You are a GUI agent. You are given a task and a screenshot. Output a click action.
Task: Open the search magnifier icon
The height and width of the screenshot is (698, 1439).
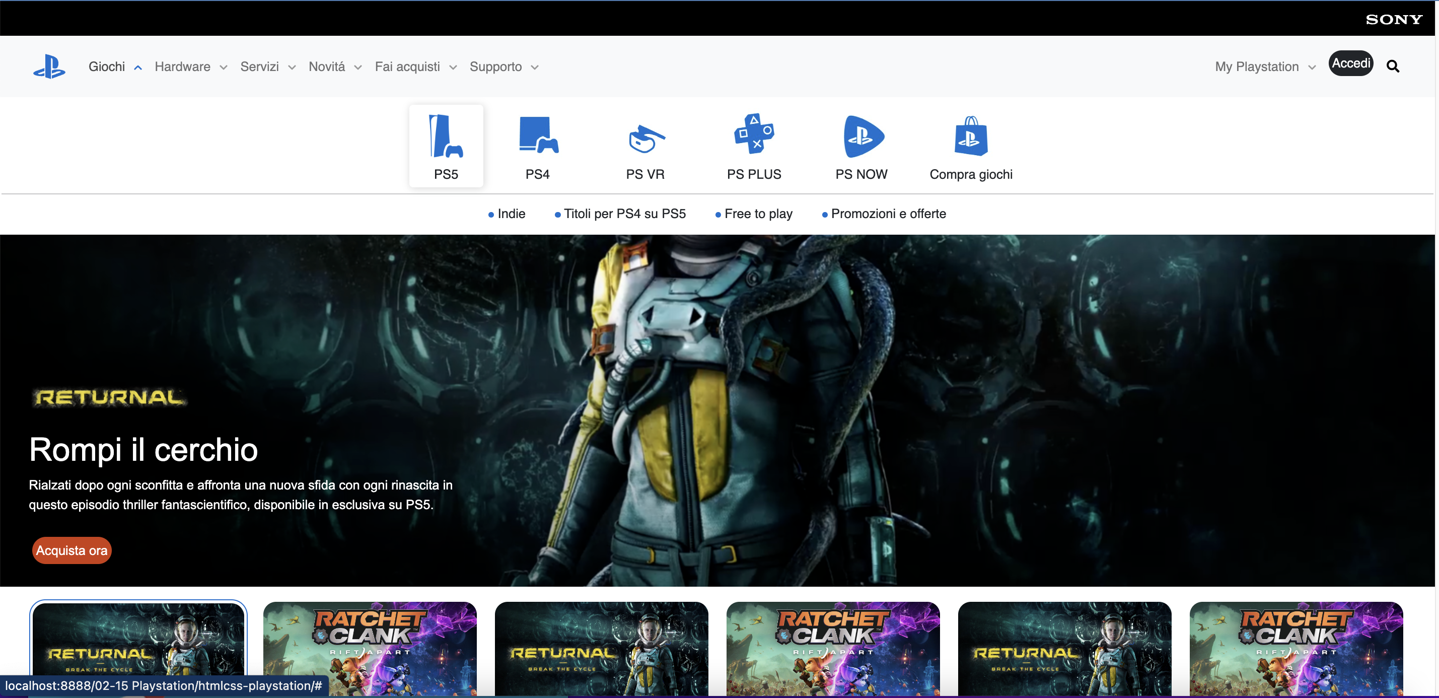(x=1393, y=66)
